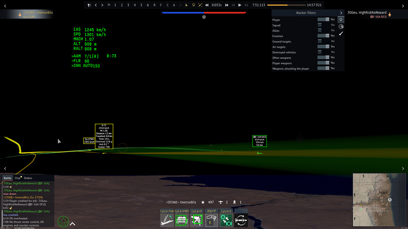
Task: Toggle the Squad marker filter
Action: click(x=323, y=25)
